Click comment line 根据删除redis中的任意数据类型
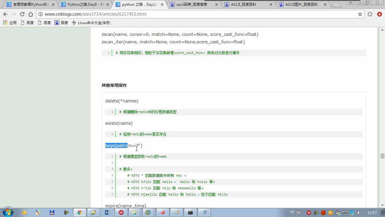Image resolution: width=385 pixels, height=217 pixels. click(x=148, y=112)
